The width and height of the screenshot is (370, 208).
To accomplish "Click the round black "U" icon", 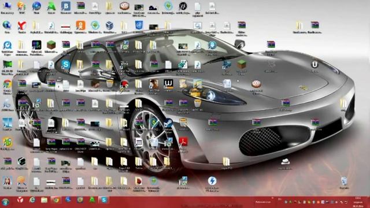I will (314, 64).
